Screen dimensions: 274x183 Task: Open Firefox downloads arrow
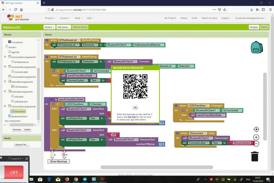point(251,10)
